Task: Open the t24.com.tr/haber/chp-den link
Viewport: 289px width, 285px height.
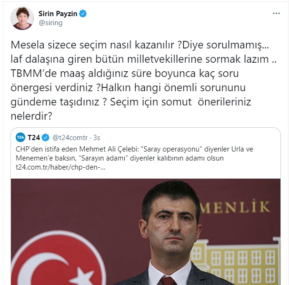Action: pos(60,167)
